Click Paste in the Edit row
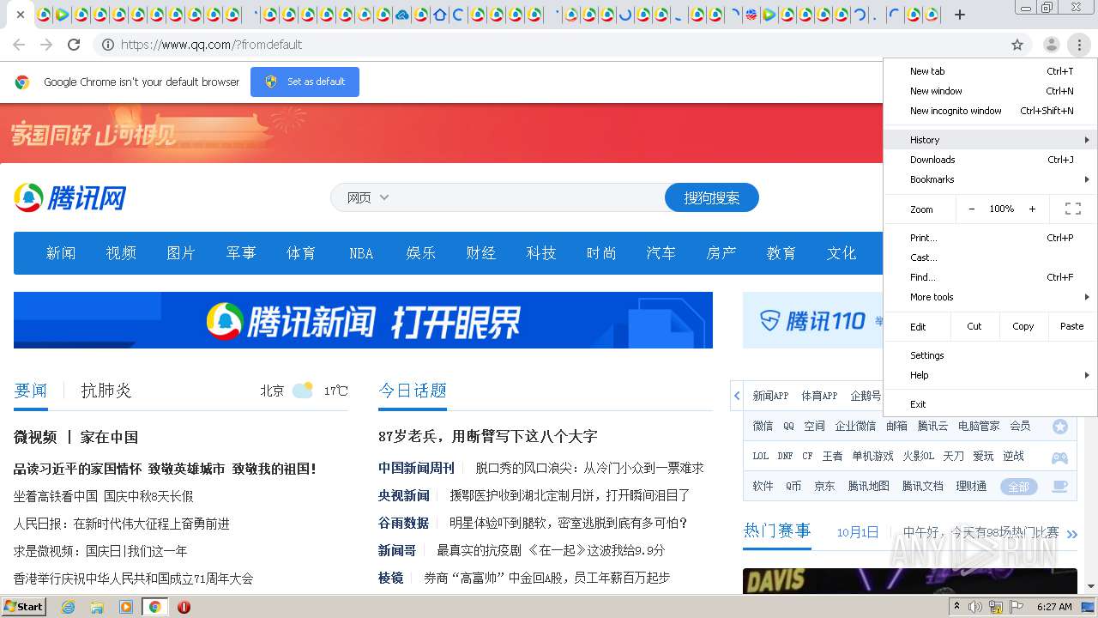 pyautogui.click(x=1071, y=326)
